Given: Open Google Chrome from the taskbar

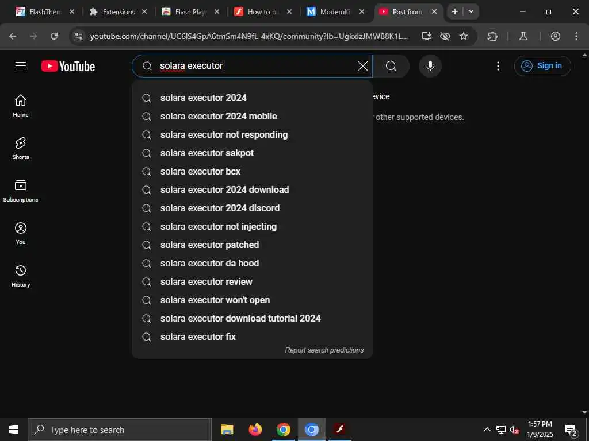Looking at the screenshot, I should [x=283, y=430].
